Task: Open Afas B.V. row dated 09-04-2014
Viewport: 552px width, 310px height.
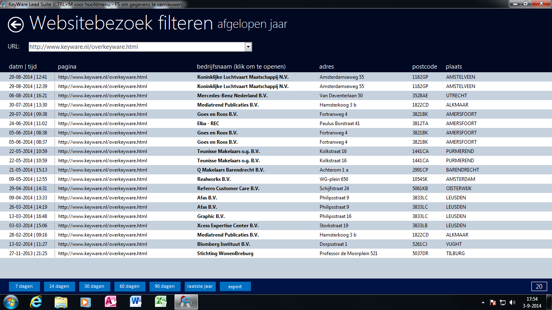Action: click(207, 198)
